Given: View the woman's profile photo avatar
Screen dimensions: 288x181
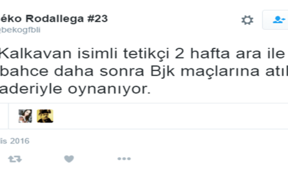Looking at the screenshot, I should pyautogui.click(x=25, y=116).
